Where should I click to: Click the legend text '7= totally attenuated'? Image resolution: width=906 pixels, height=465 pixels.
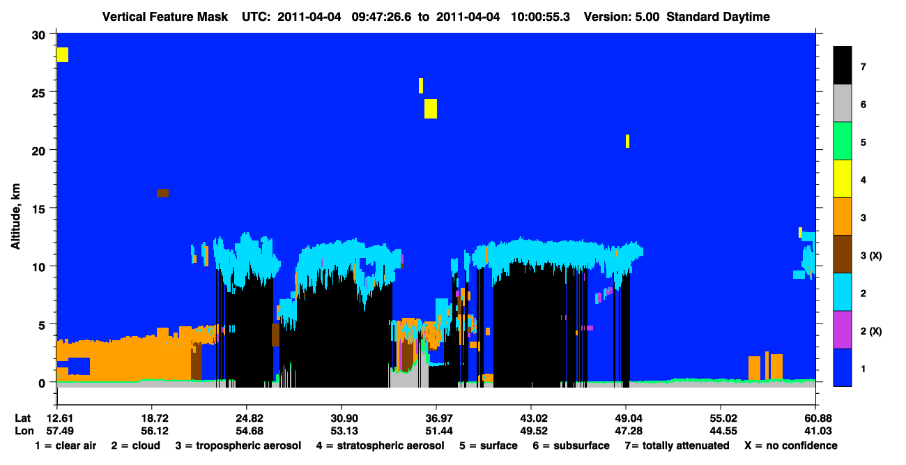(676, 445)
